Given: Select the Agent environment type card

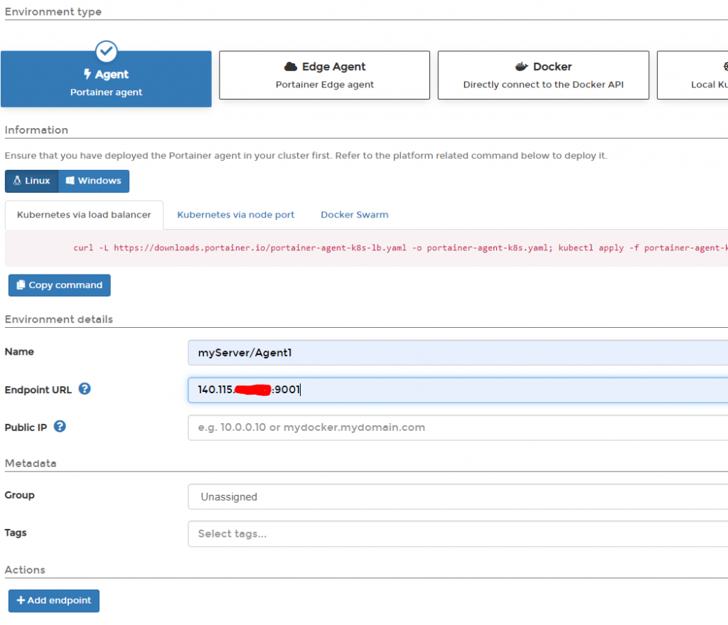Looking at the screenshot, I should (x=106, y=79).
